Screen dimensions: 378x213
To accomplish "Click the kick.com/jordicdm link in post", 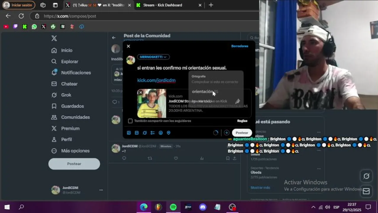I will click(156, 80).
